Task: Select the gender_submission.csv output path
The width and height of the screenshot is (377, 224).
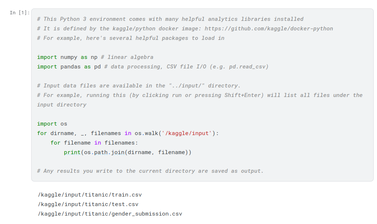Action: click(x=110, y=214)
